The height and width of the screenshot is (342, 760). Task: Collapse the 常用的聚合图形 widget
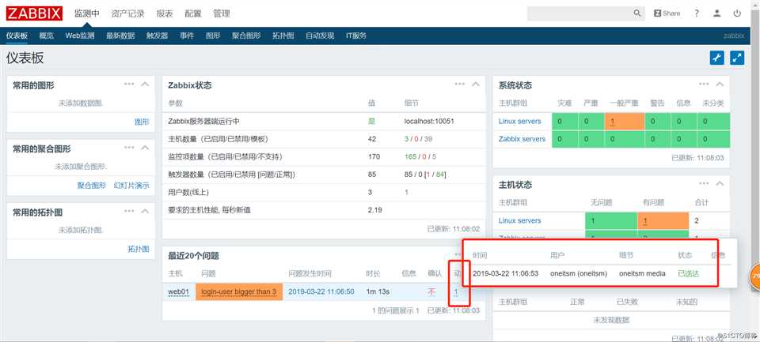(144, 148)
